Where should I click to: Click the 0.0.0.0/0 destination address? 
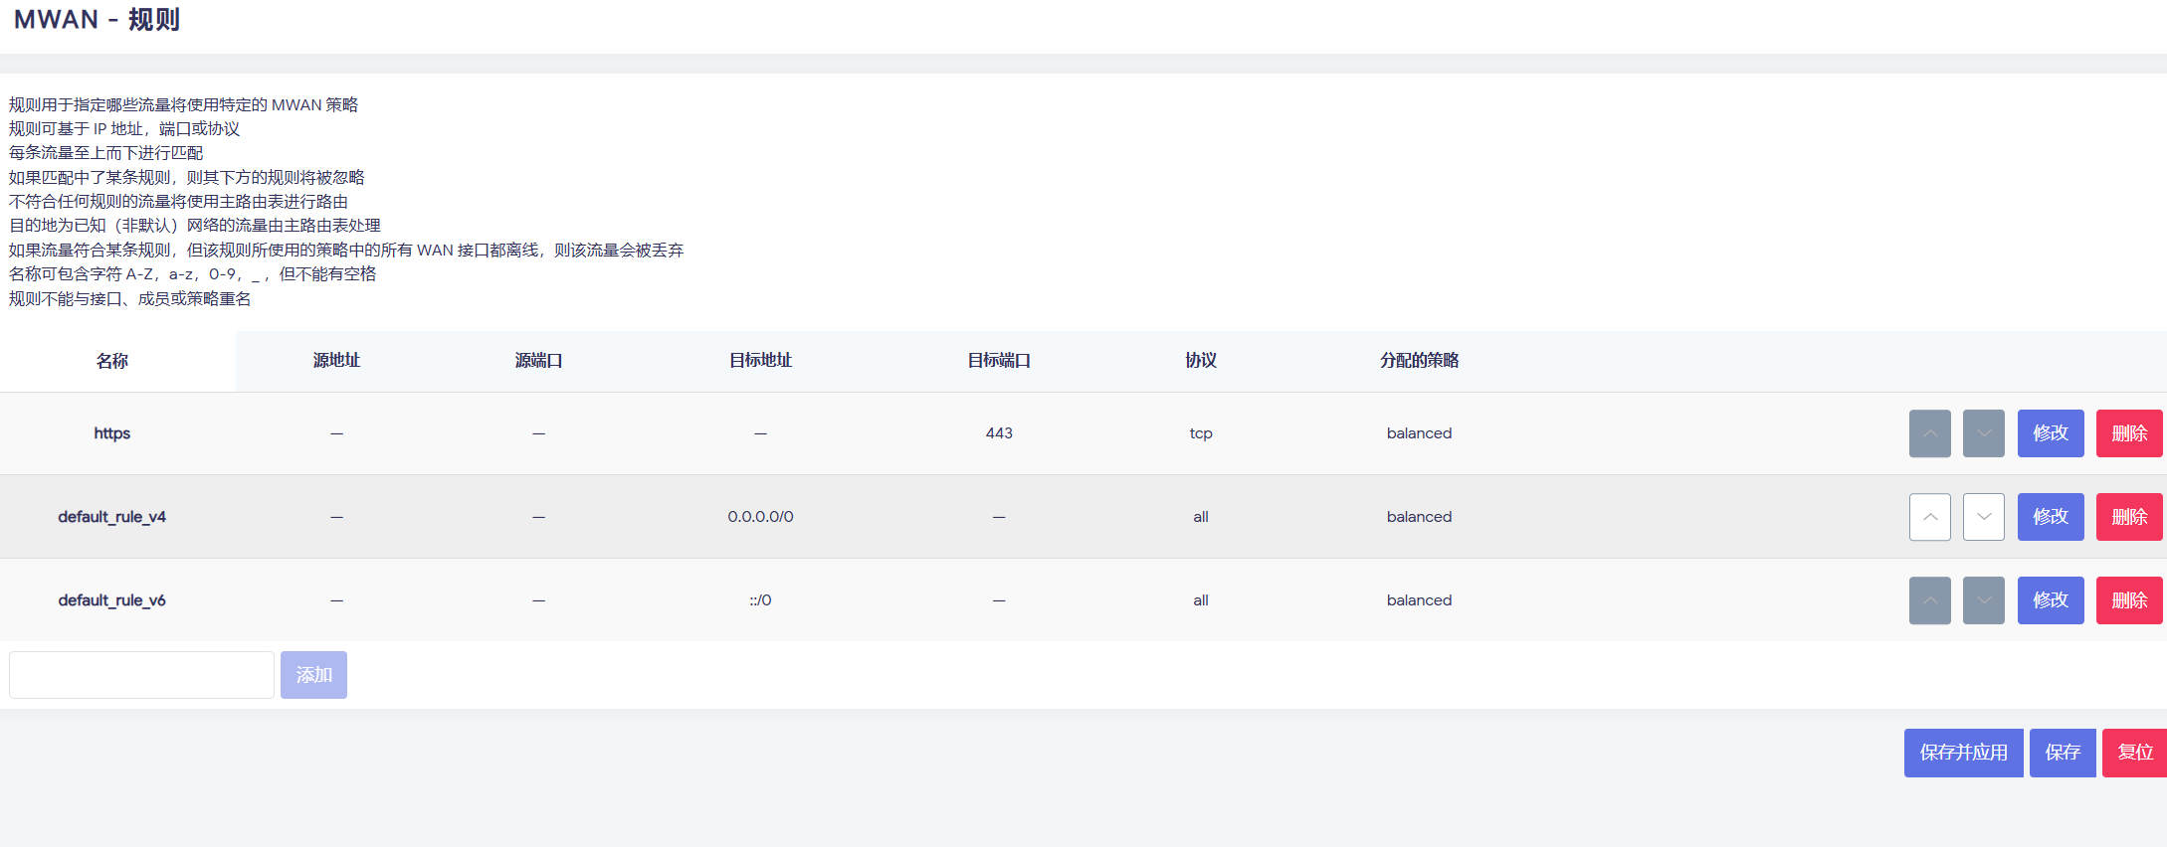click(760, 517)
